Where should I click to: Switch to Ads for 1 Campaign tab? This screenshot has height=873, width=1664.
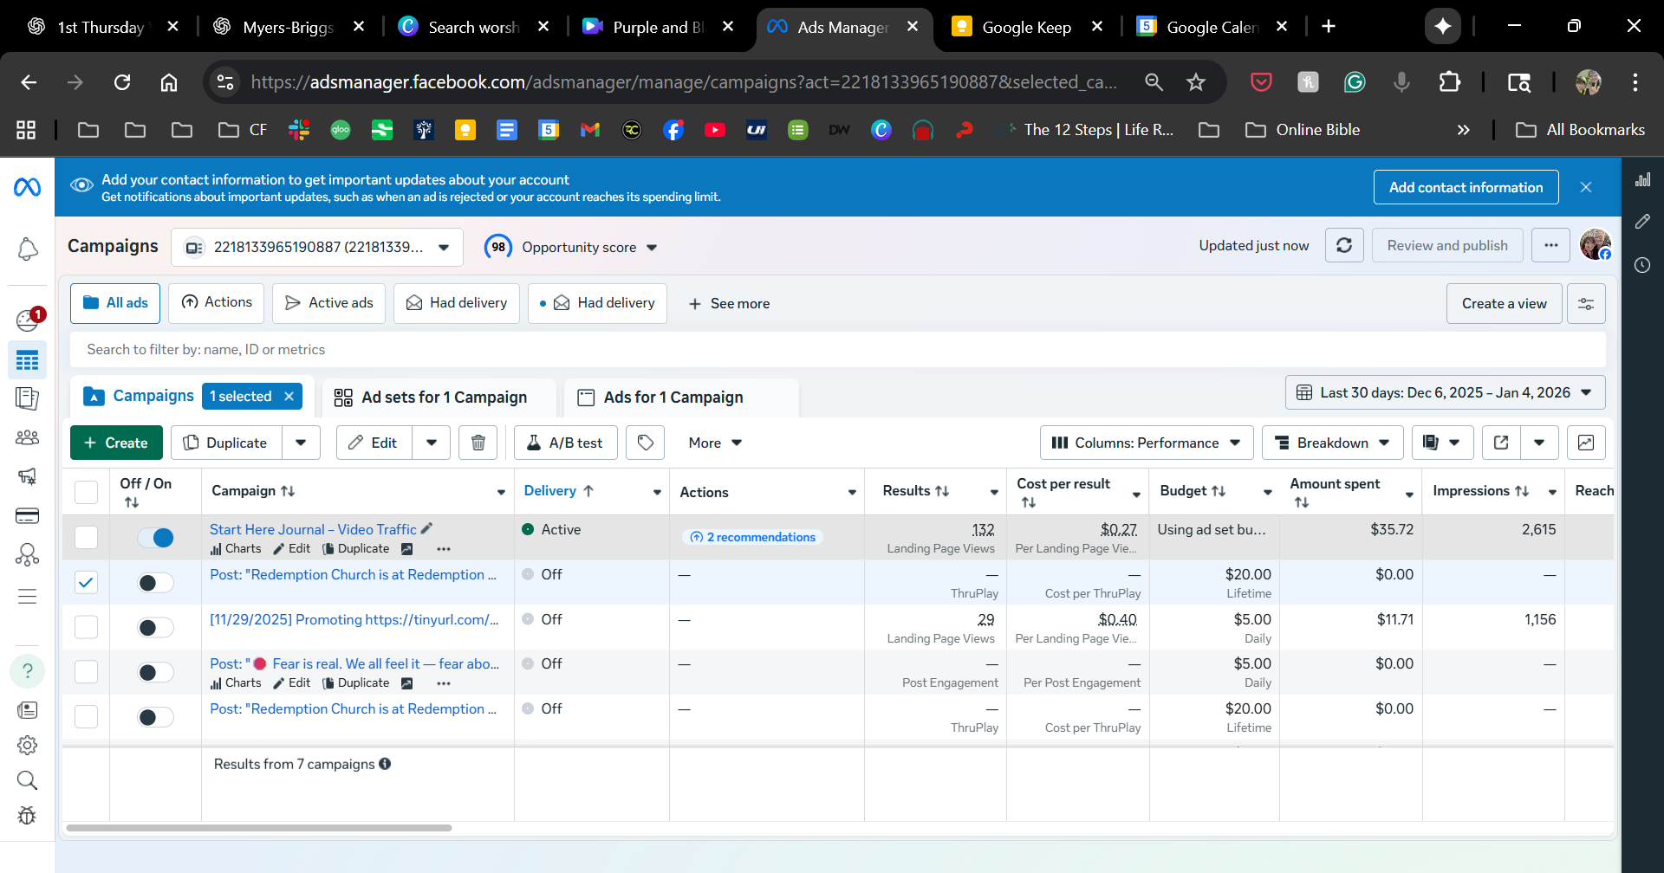(673, 398)
